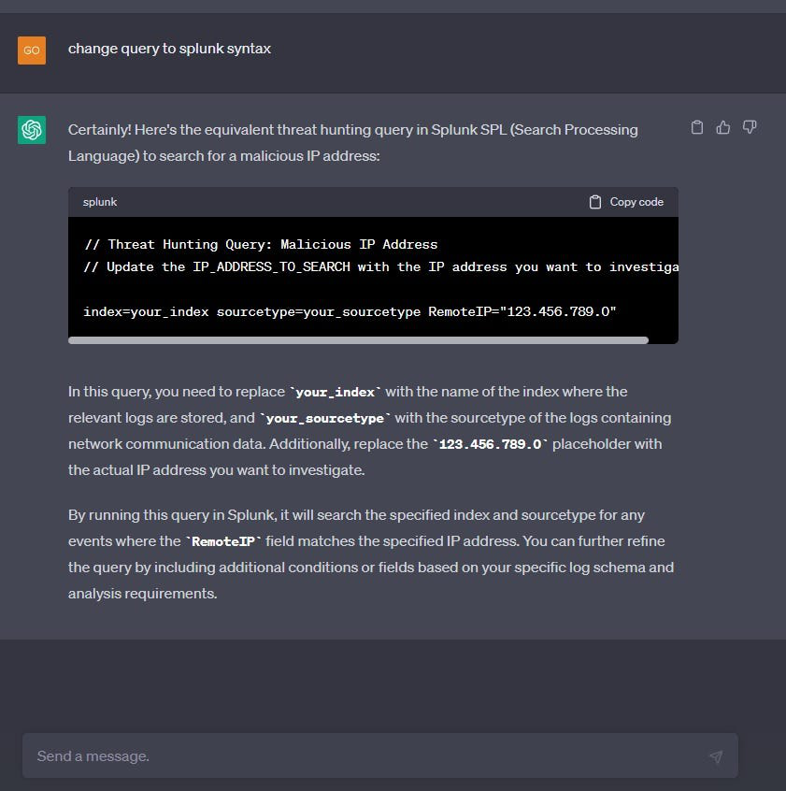This screenshot has width=786, height=791.
Task: Click the inline code RemoteIP in the paragraph
Action: point(223,541)
